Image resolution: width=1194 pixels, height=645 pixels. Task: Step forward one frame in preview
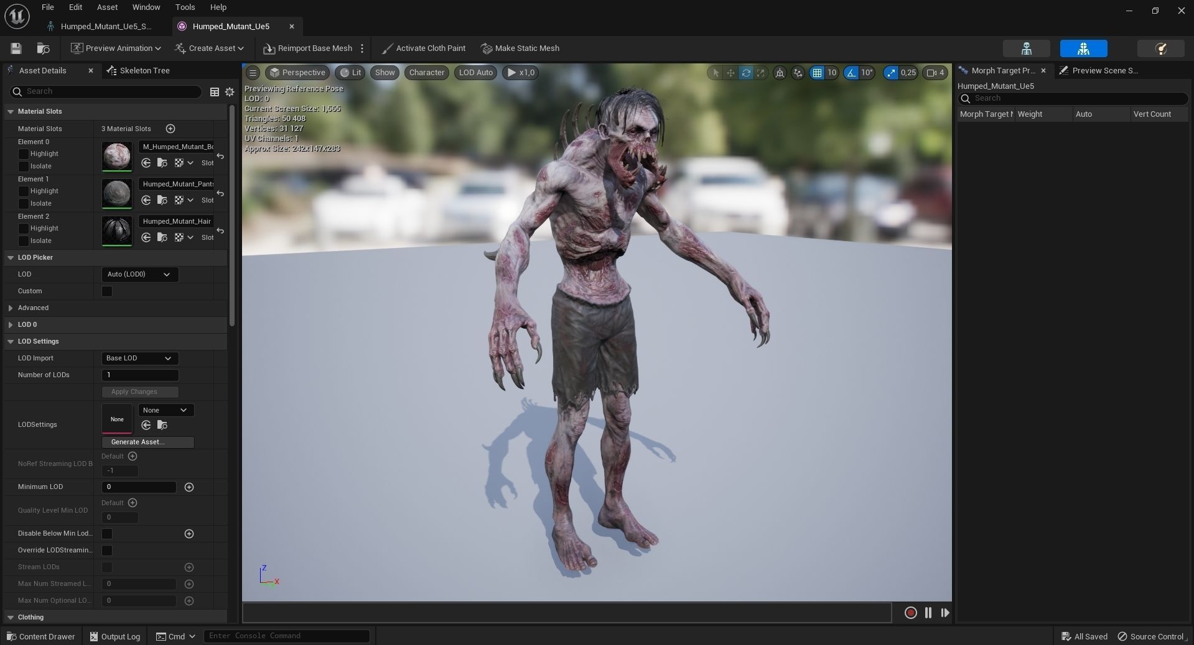(x=945, y=613)
